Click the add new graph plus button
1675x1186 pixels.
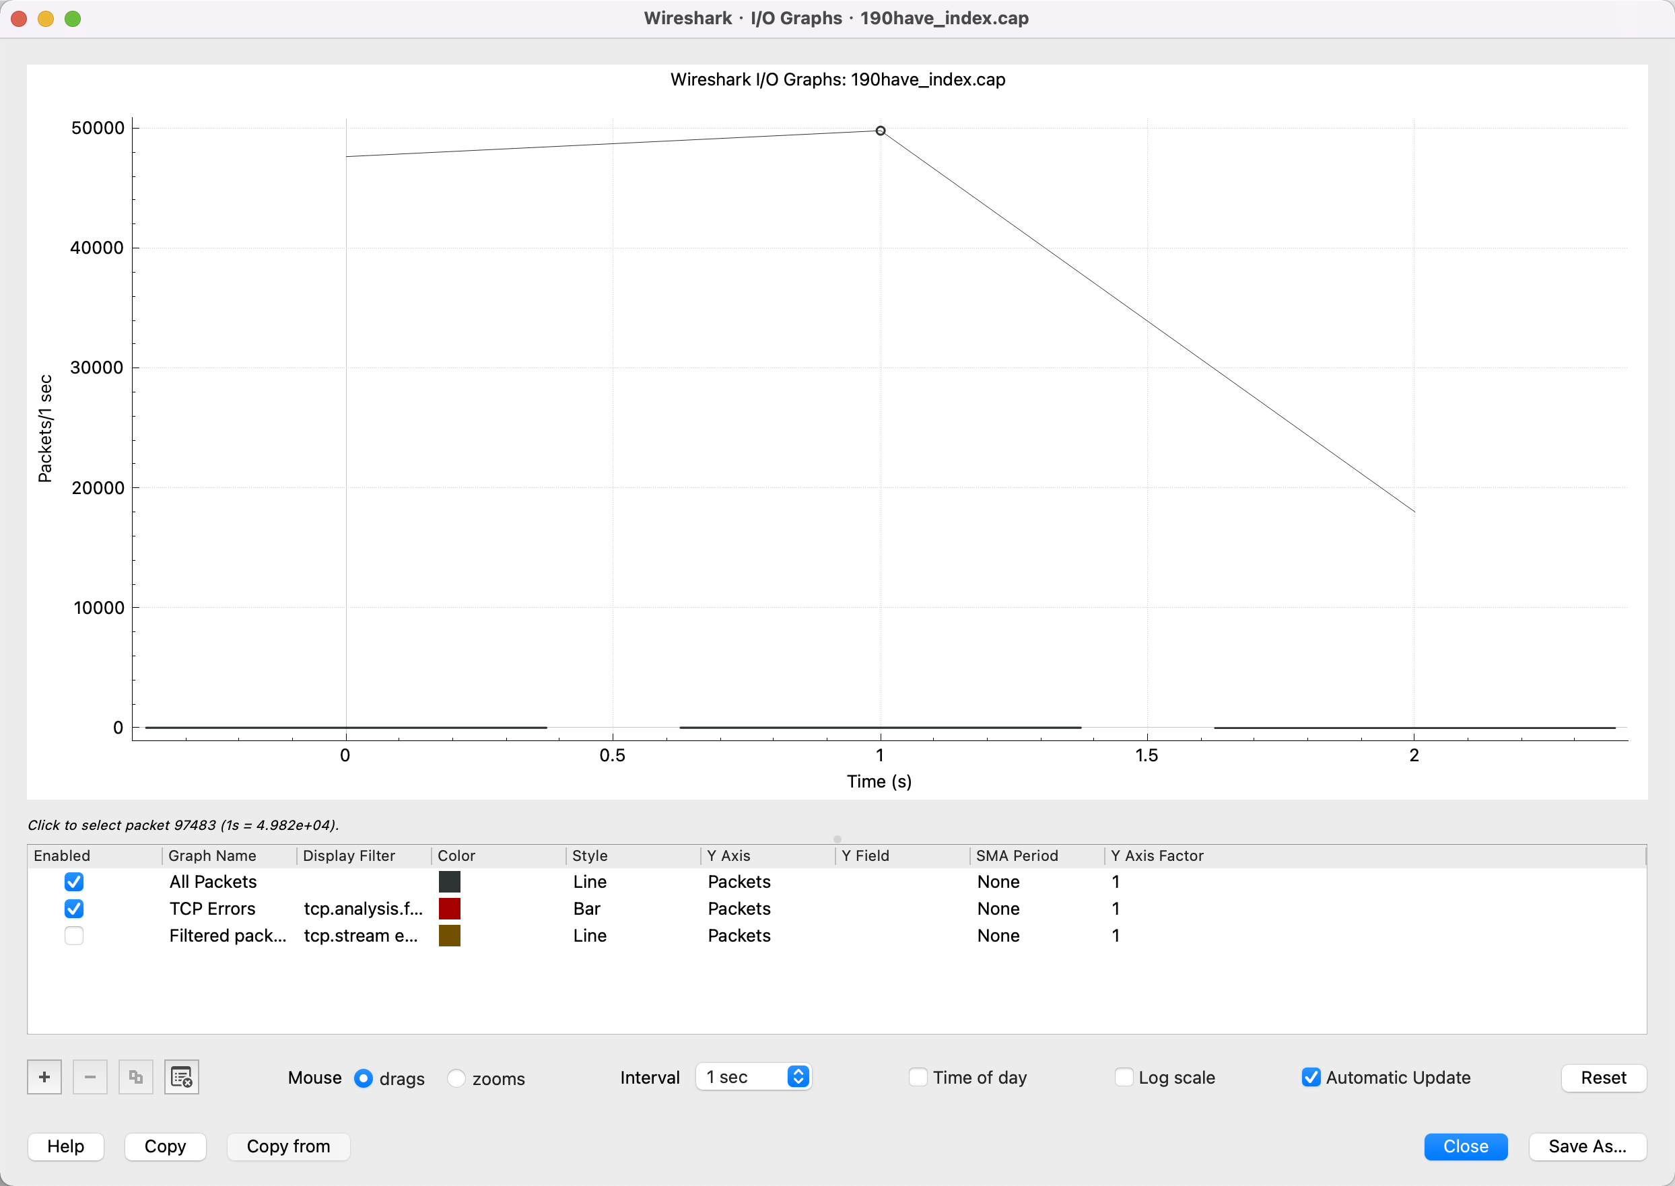click(x=44, y=1077)
